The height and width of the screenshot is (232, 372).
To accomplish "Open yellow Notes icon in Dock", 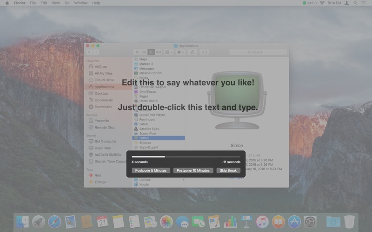I will coord(119,222).
